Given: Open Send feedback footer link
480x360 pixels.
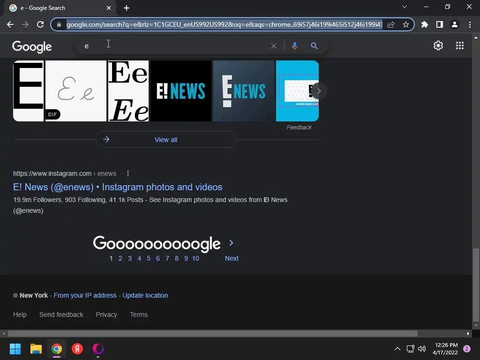Looking at the screenshot, I should [61, 315].
